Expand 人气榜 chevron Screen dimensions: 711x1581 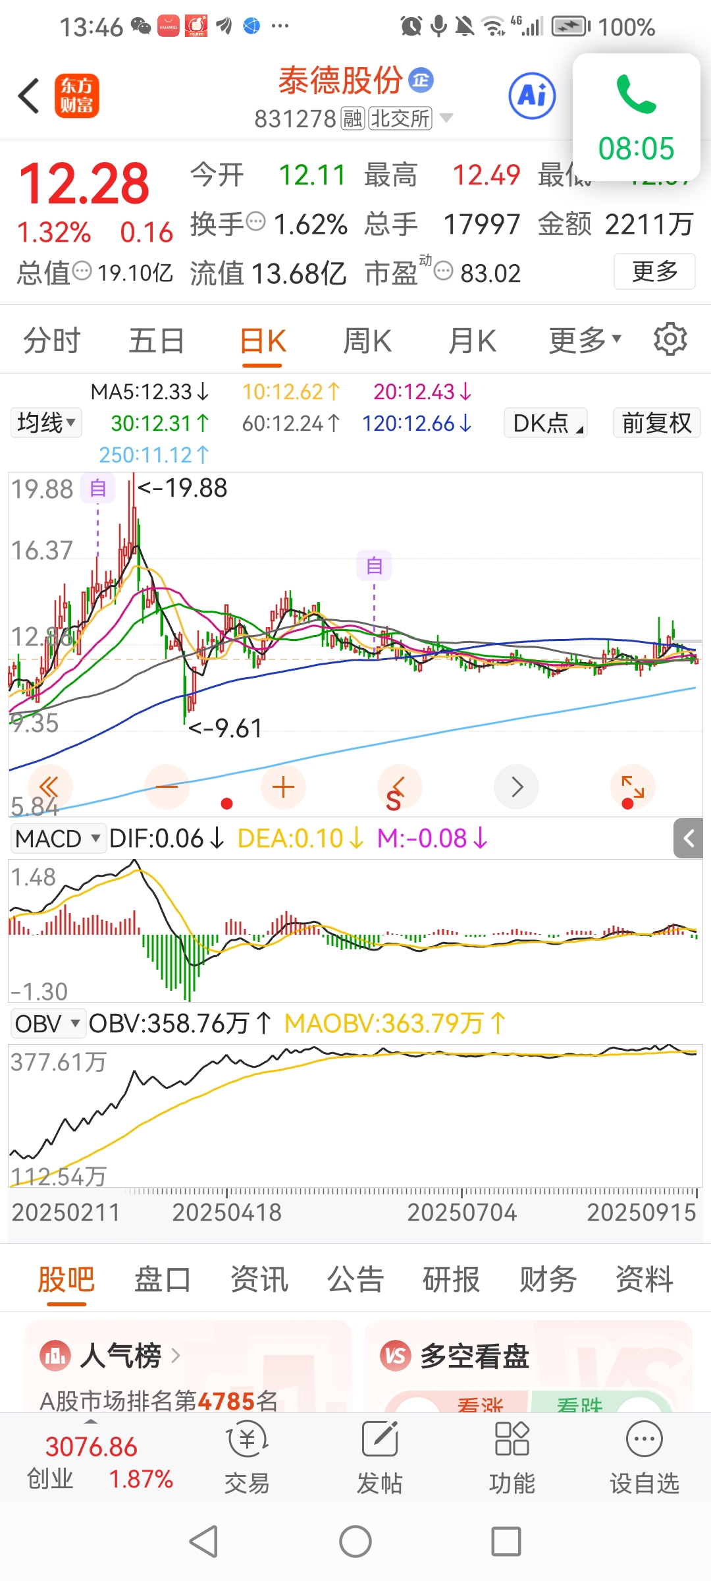[x=175, y=1356]
